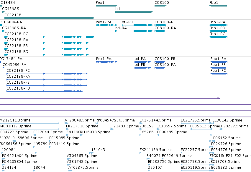Select the LP21483.5prime EST
This screenshot has height=172, width=251.
coord(111,129)
